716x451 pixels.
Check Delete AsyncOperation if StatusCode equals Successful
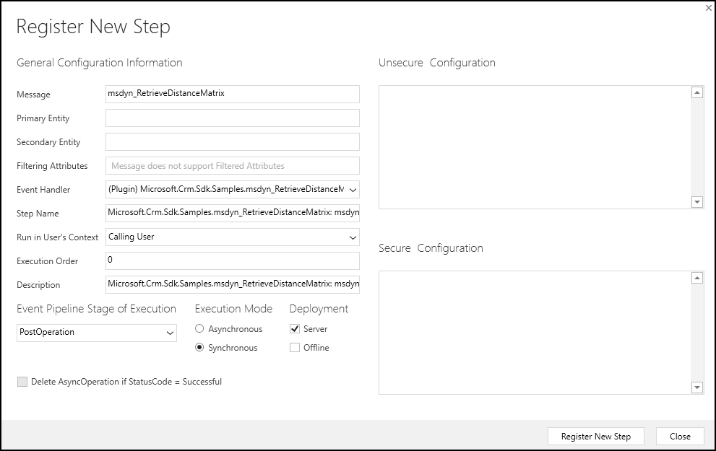tap(22, 382)
